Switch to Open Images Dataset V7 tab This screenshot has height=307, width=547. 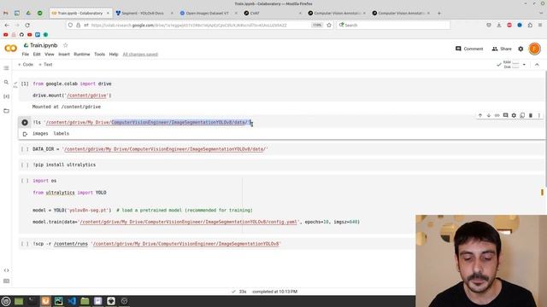click(208, 14)
